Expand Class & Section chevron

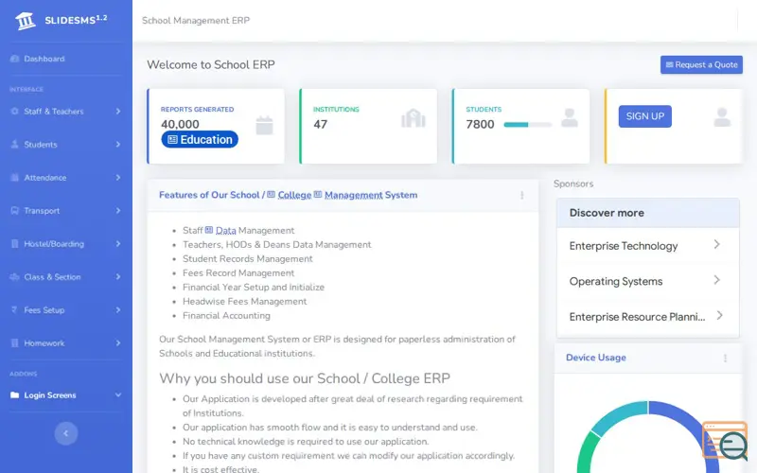pyautogui.click(x=118, y=277)
